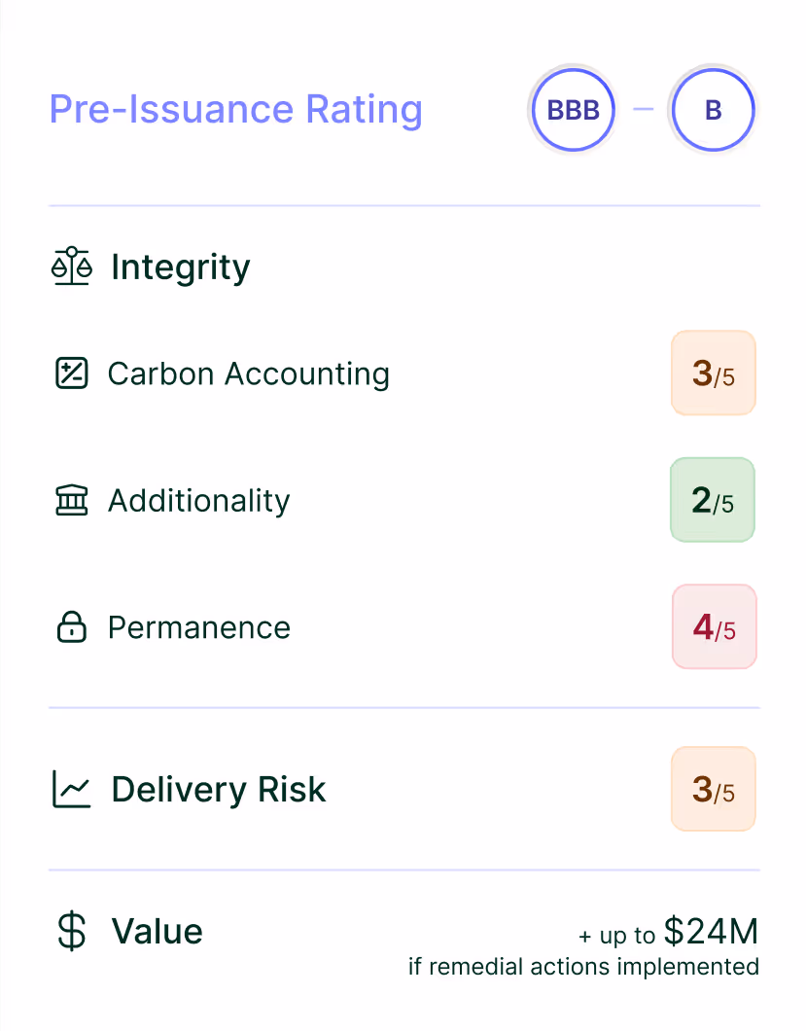Click the Delivery Risk chart icon

(71, 789)
